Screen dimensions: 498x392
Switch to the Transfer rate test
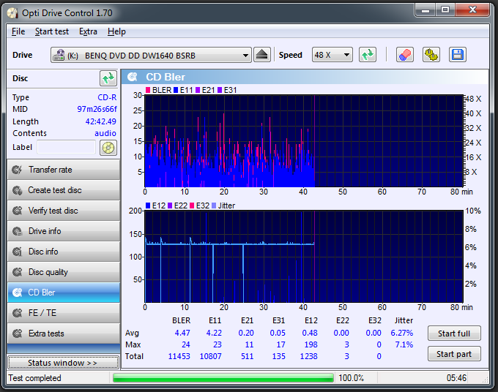64,170
